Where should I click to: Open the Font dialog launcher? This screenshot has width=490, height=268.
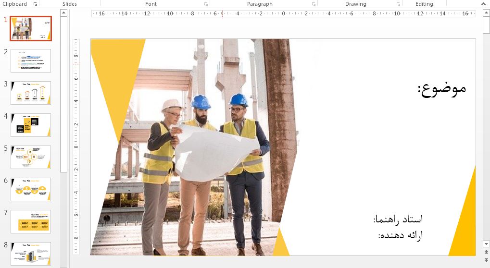pos(206,4)
